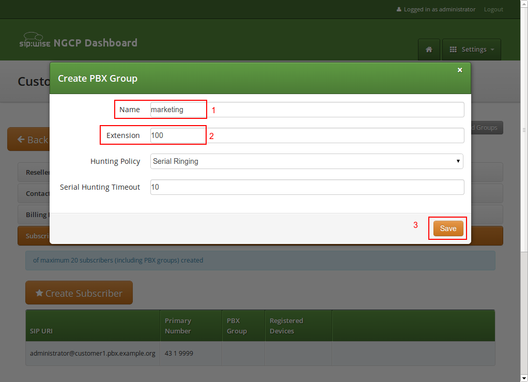
Task: Click the Name input field
Action: [x=307, y=110]
